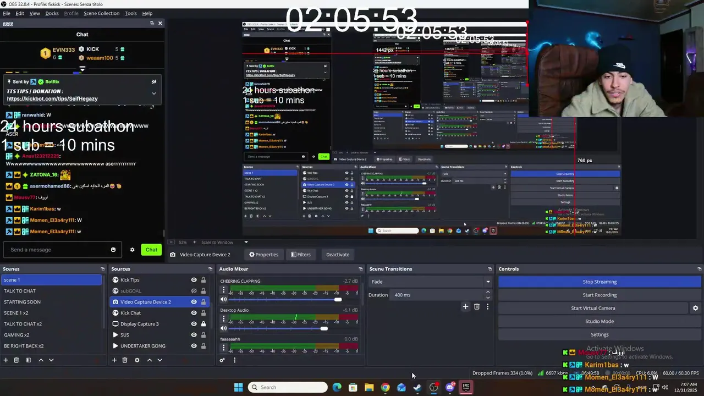Select the STARTING SOON scene
The height and width of the screenshot is (396, 704).
pyautogui.click(x=51, y=302)
